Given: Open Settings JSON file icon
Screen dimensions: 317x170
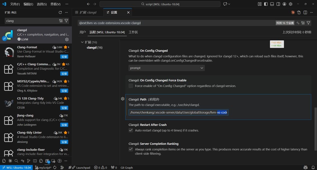Looking at the screenshot, I should (299, 12).
